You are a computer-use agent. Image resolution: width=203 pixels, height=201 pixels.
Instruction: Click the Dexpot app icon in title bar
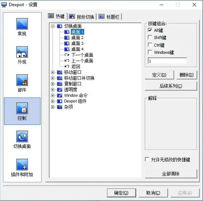4,5
